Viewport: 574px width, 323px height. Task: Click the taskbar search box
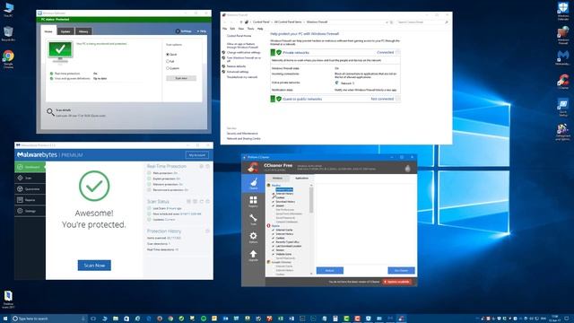48,319
